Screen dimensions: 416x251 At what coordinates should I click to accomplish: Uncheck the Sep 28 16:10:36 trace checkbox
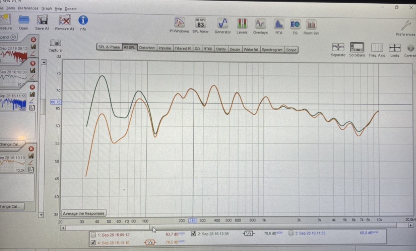[x=193, y=233]
